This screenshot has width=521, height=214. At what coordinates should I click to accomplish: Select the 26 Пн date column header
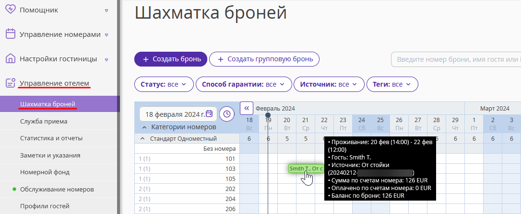pos(399,124)
